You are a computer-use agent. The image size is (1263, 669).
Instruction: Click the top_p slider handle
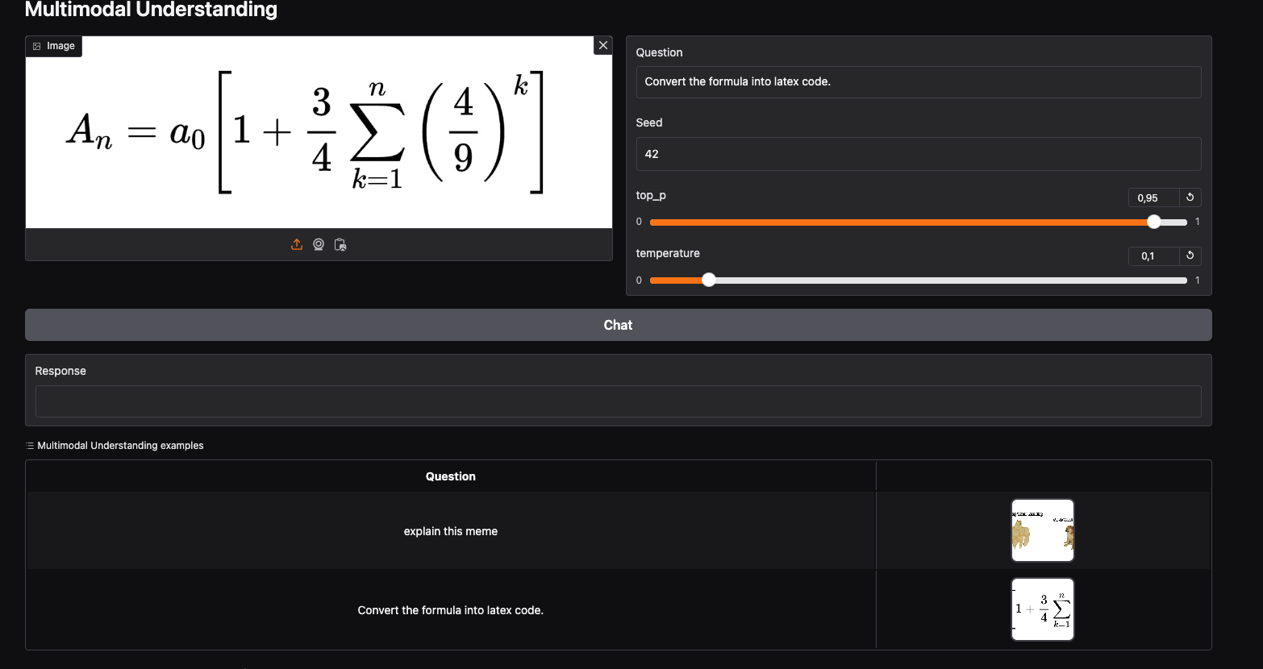[x=1154, y=222]
